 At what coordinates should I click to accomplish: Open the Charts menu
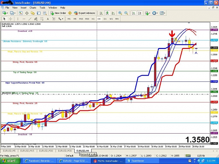[33, 8]
